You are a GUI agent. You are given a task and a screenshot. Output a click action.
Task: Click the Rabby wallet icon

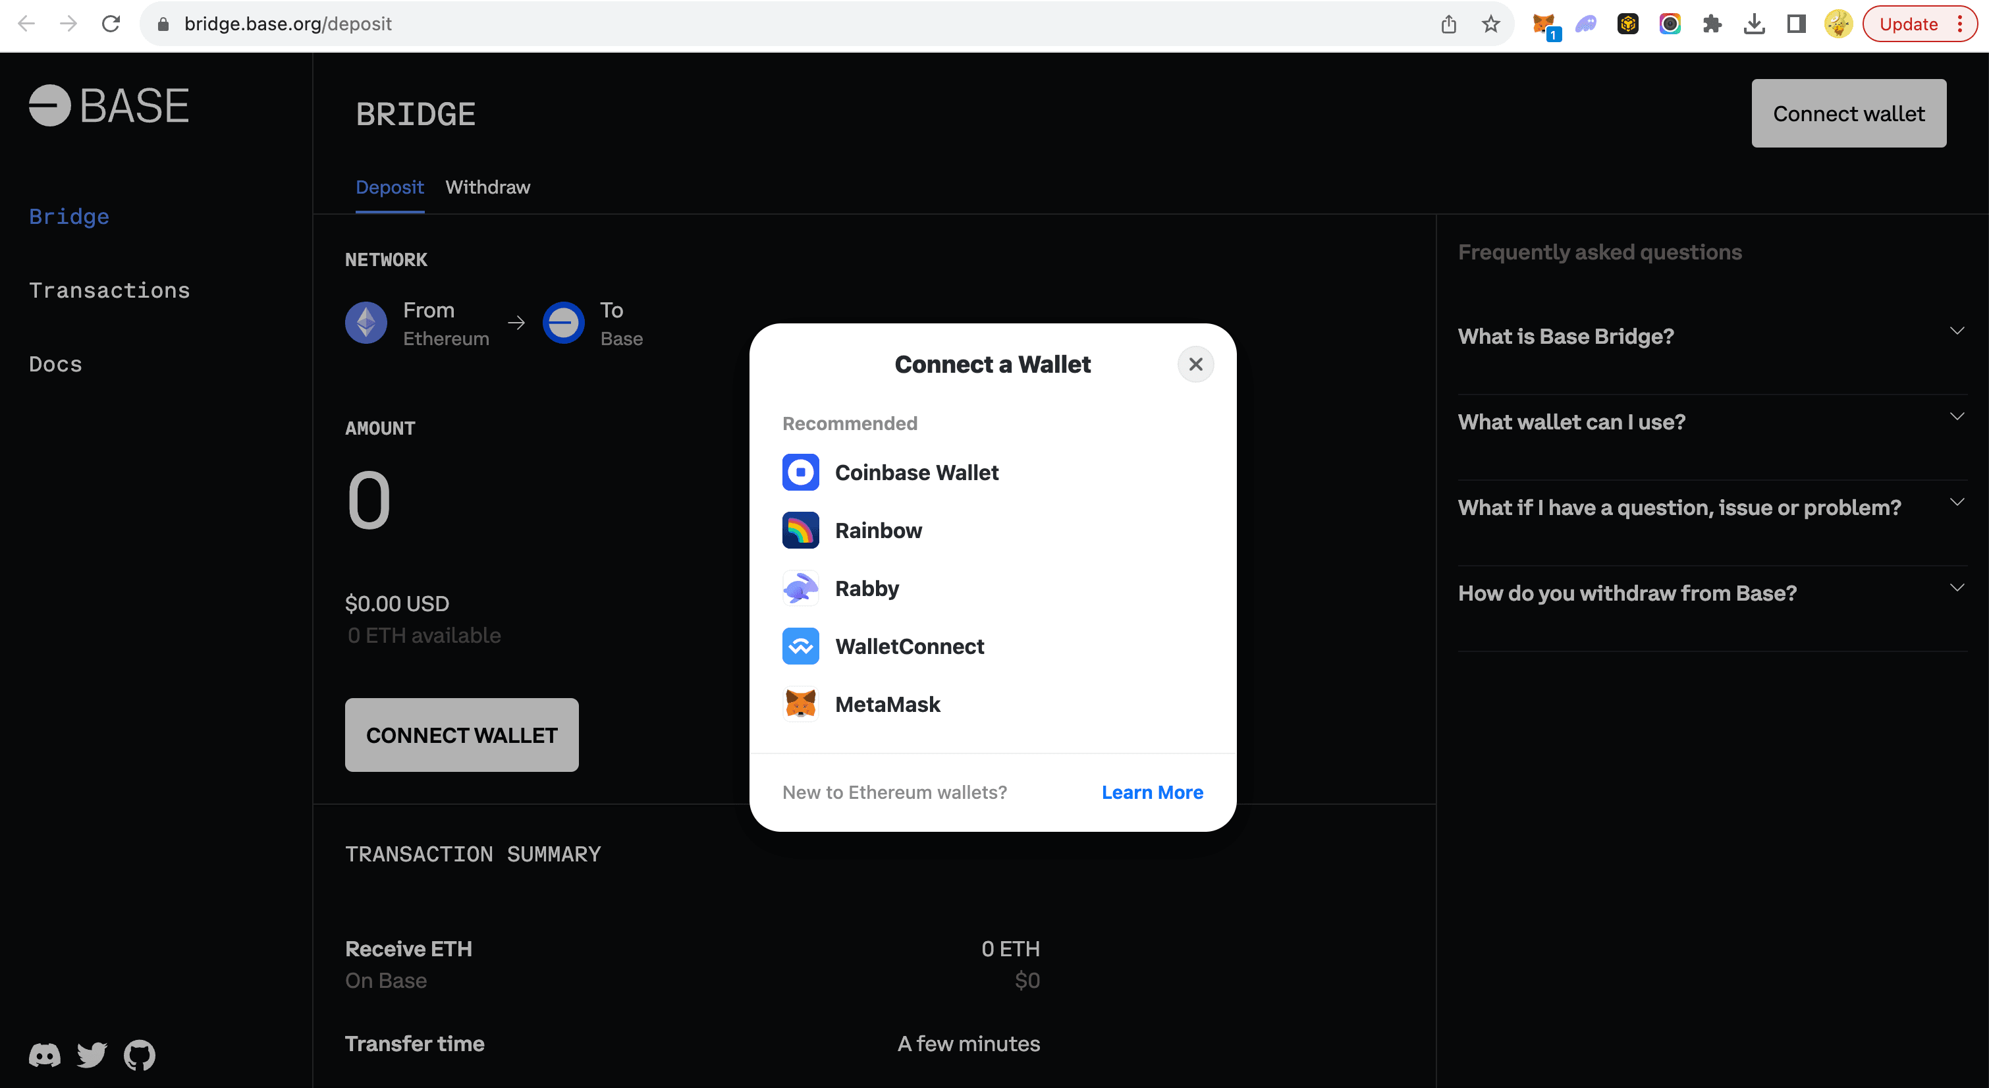[800, 587]
